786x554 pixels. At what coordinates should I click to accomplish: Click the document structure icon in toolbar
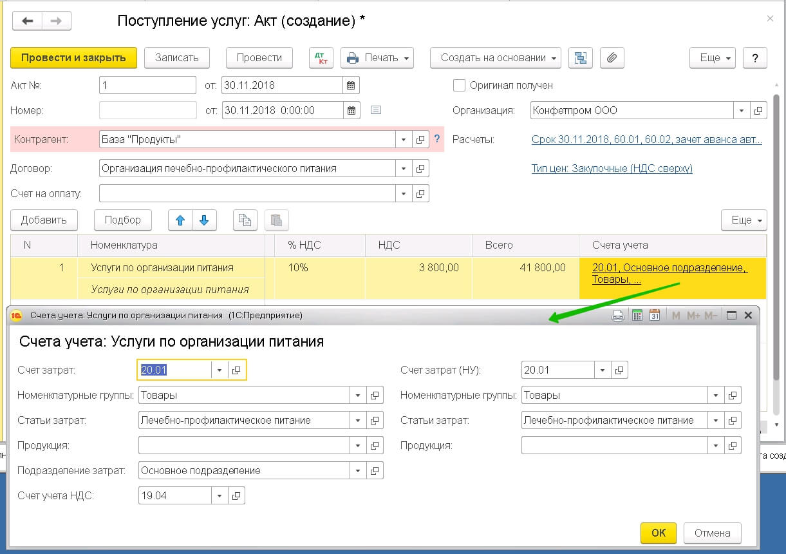pyautogui.click(x=581, y=58)
